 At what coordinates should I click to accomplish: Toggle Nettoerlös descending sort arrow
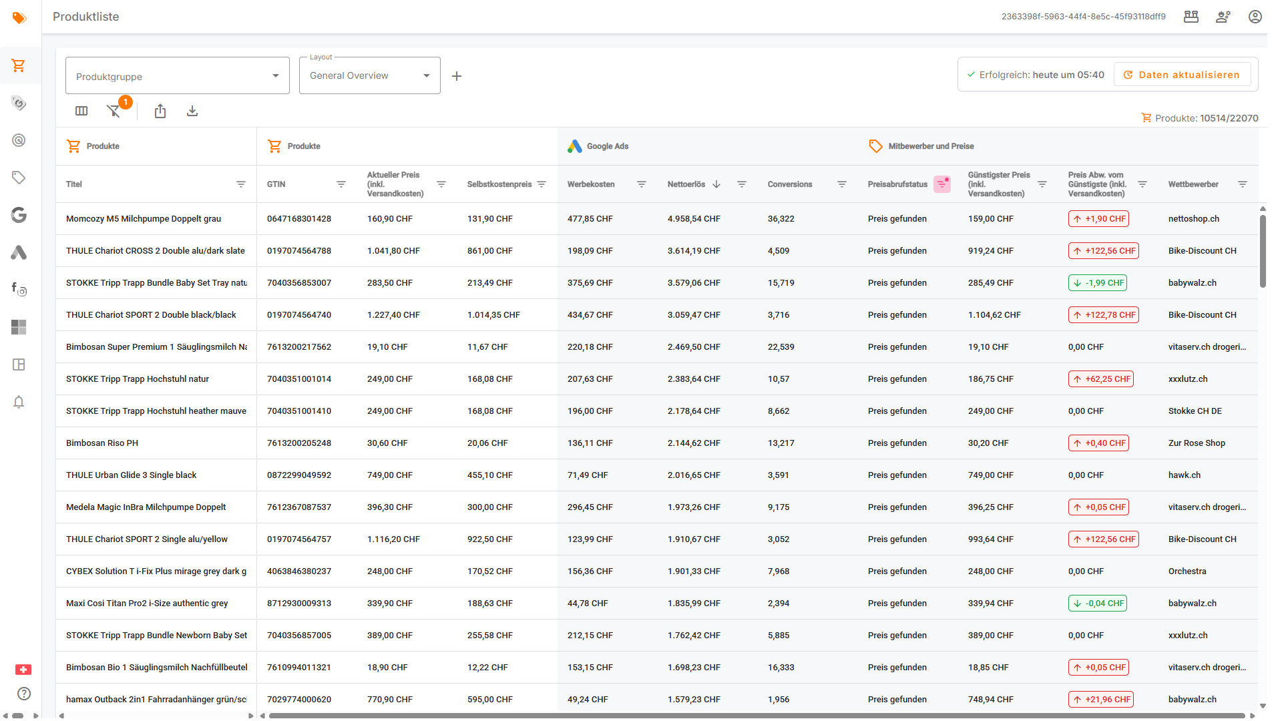click(716, 184)
